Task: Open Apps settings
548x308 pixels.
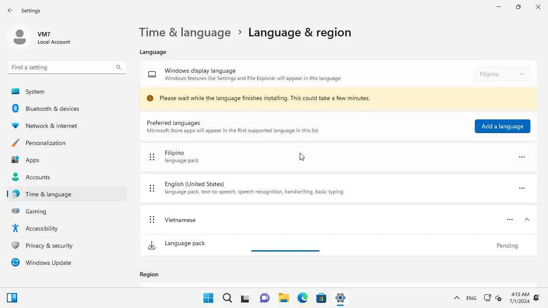Action: [67, 160]
